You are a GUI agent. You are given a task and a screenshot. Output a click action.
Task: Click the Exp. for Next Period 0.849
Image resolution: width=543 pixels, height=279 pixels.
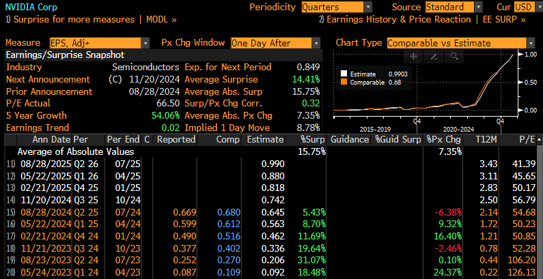[308, 67]
